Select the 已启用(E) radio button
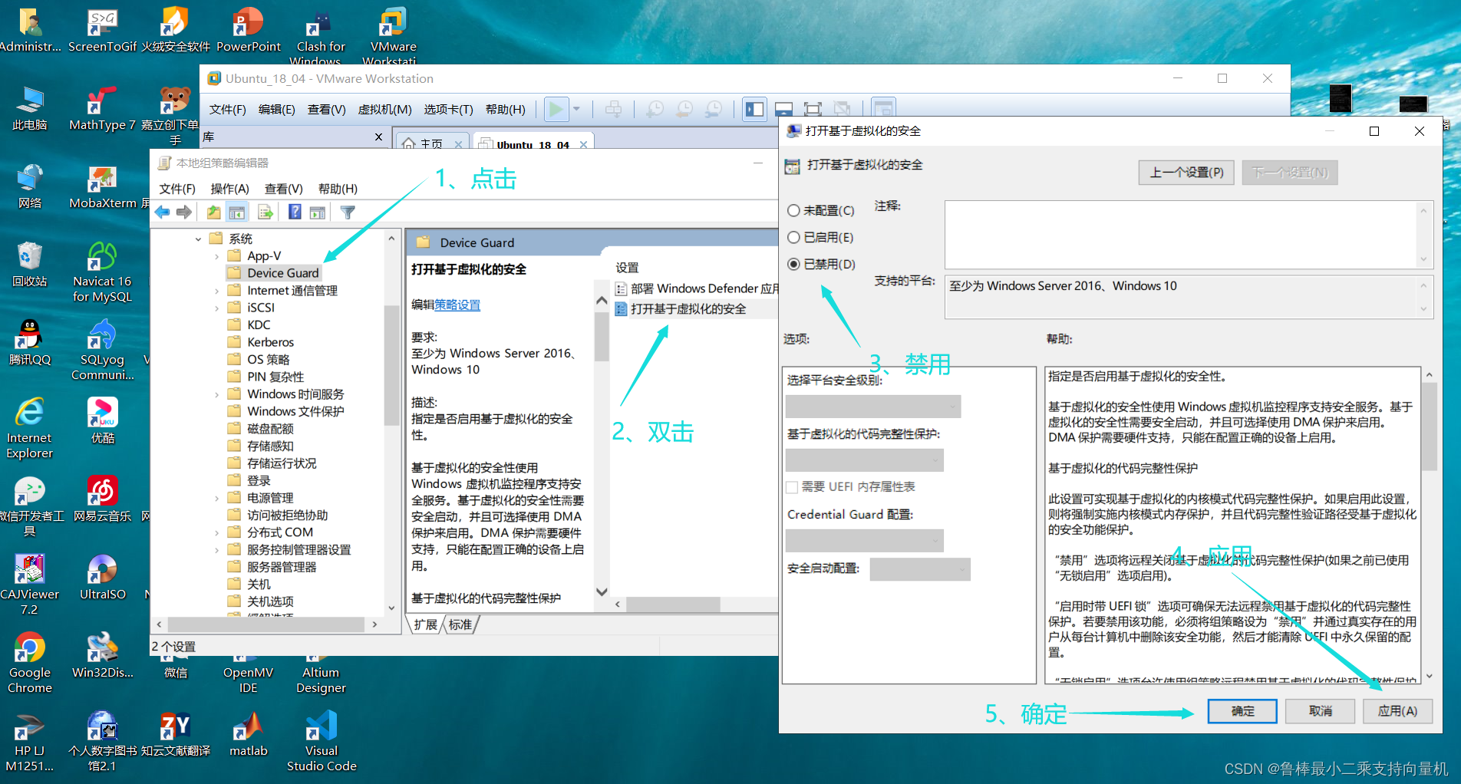 click(794, 237)
